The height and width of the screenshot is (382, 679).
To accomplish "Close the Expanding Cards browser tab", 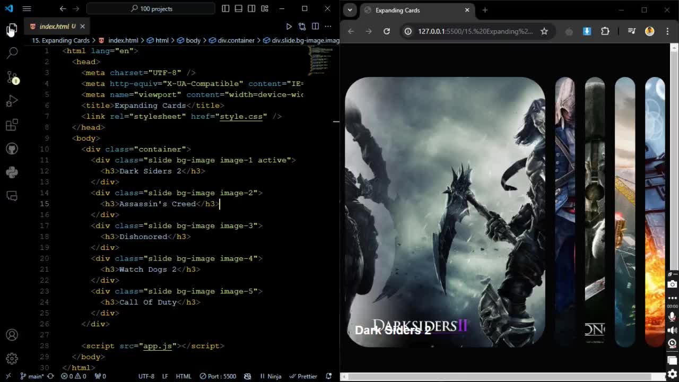I will (467, 10).
